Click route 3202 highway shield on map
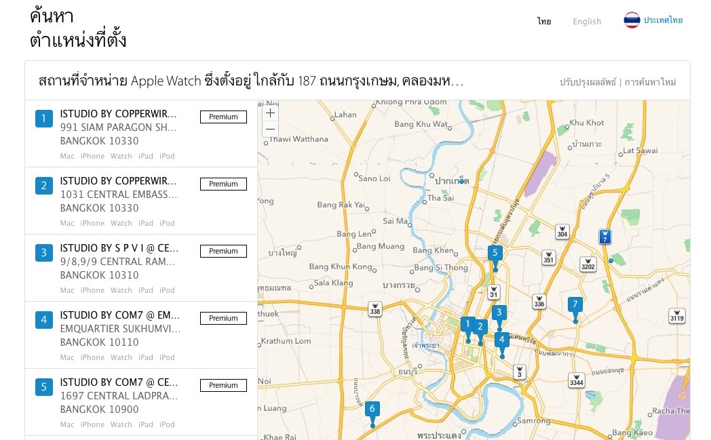This screenshot has width=711, height=440. (x=588, y=264)
